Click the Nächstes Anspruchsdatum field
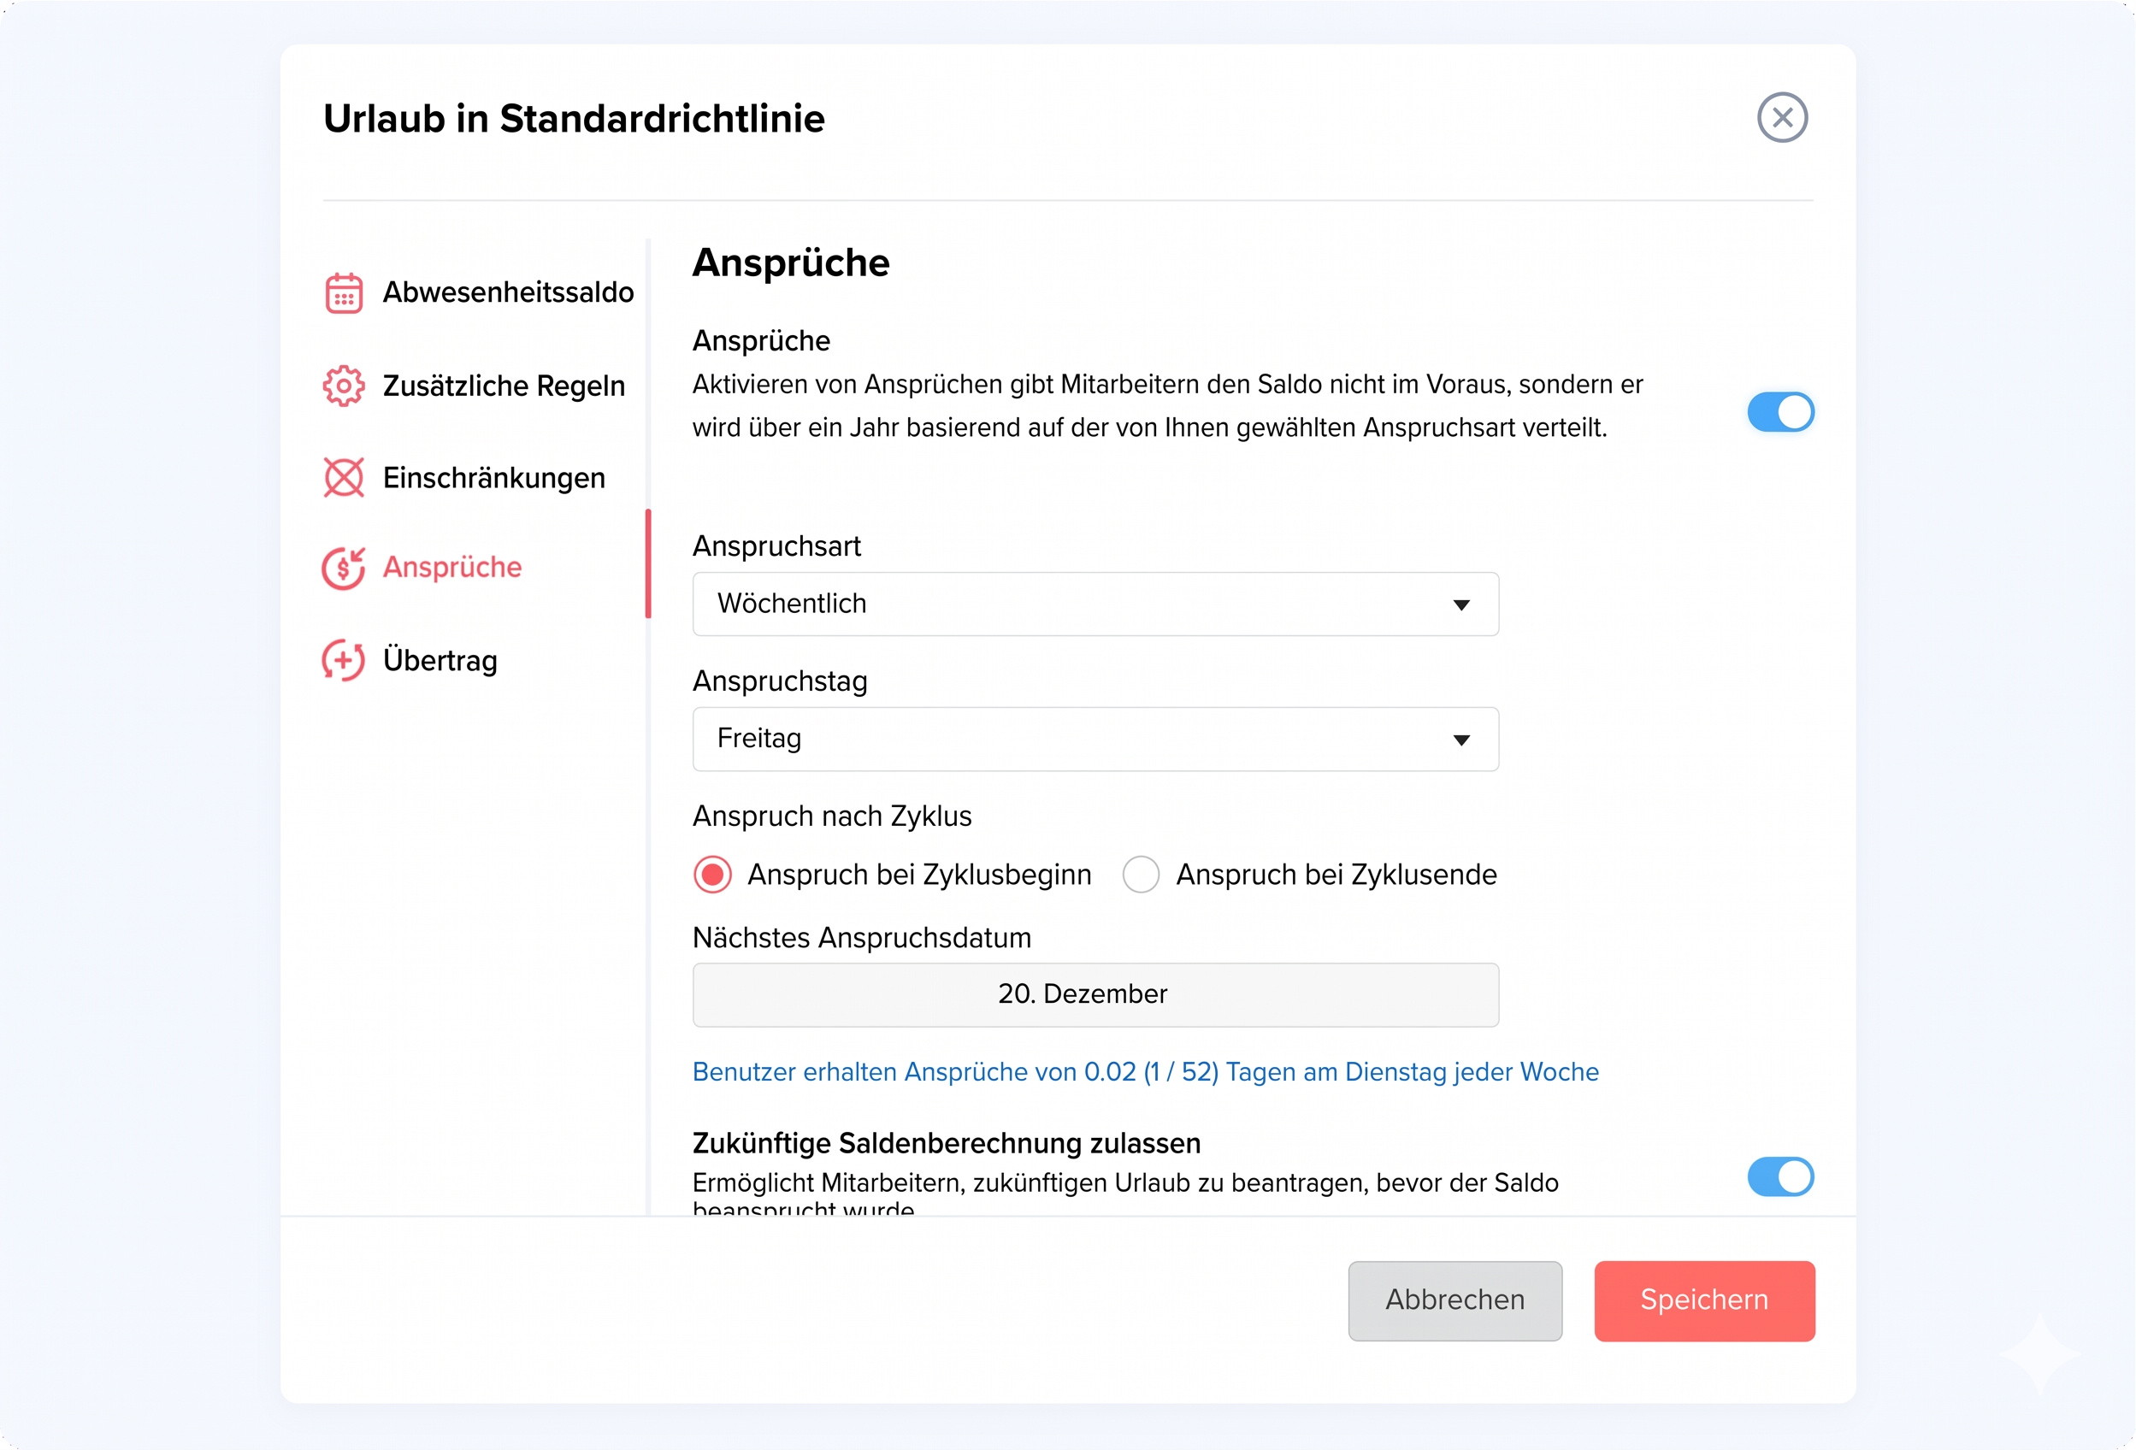This screenshot has height=1450, width=2136. 1095,994
